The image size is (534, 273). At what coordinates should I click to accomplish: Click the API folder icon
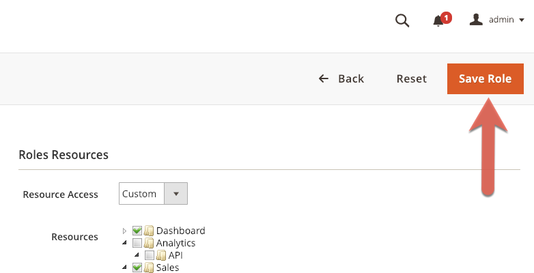coord(161,255)
